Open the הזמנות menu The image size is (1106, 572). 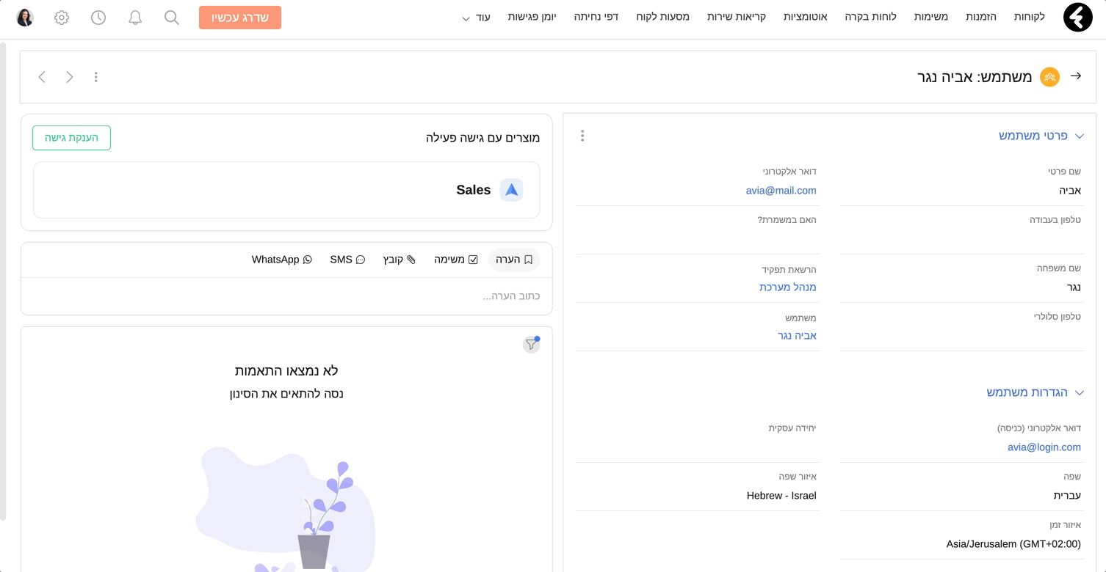tap(981, 16)
